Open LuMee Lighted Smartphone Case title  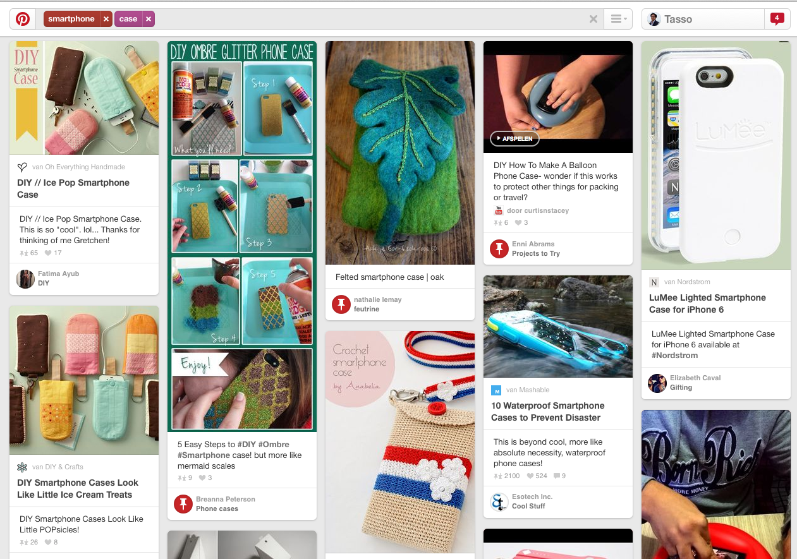[707, 304]
